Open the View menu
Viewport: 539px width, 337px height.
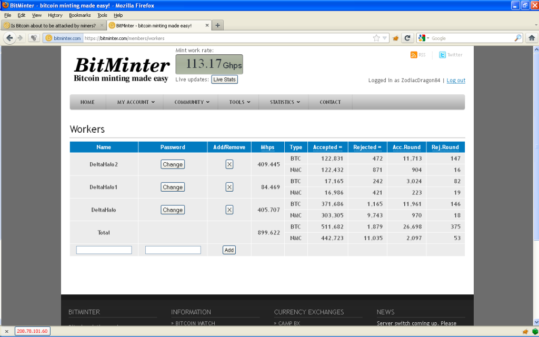click(x=36, y=15)
